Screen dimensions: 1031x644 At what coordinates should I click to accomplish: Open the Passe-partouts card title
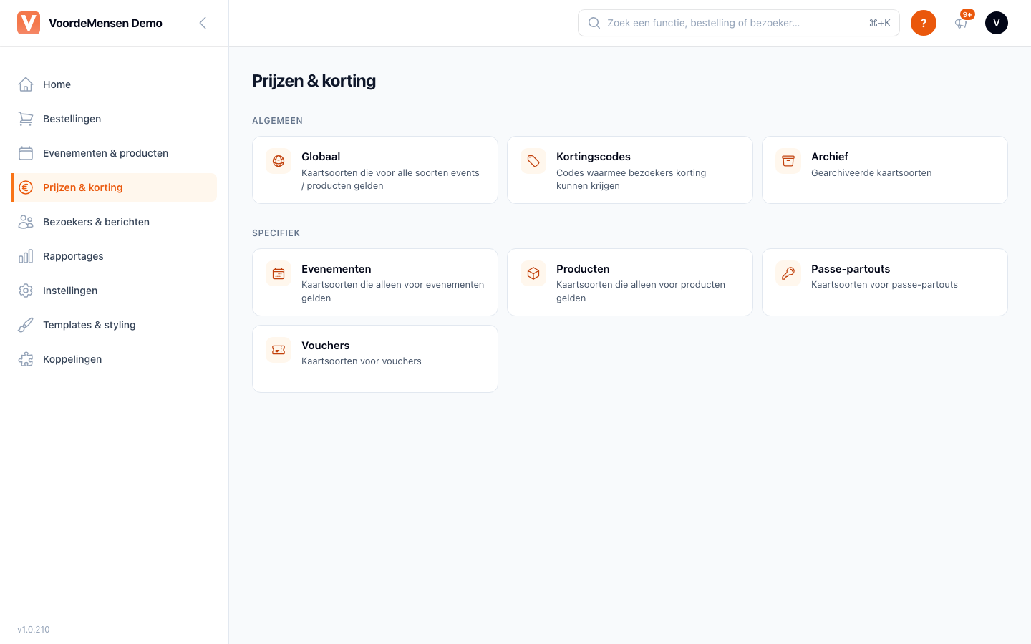851,269
